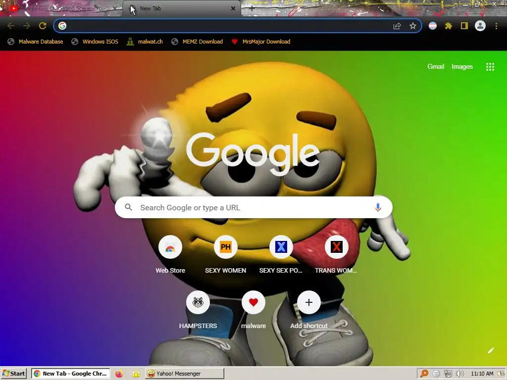507x380 pixels.
Task: Click the orange magnifier tray icon
Action: click(x=424, y=374)
